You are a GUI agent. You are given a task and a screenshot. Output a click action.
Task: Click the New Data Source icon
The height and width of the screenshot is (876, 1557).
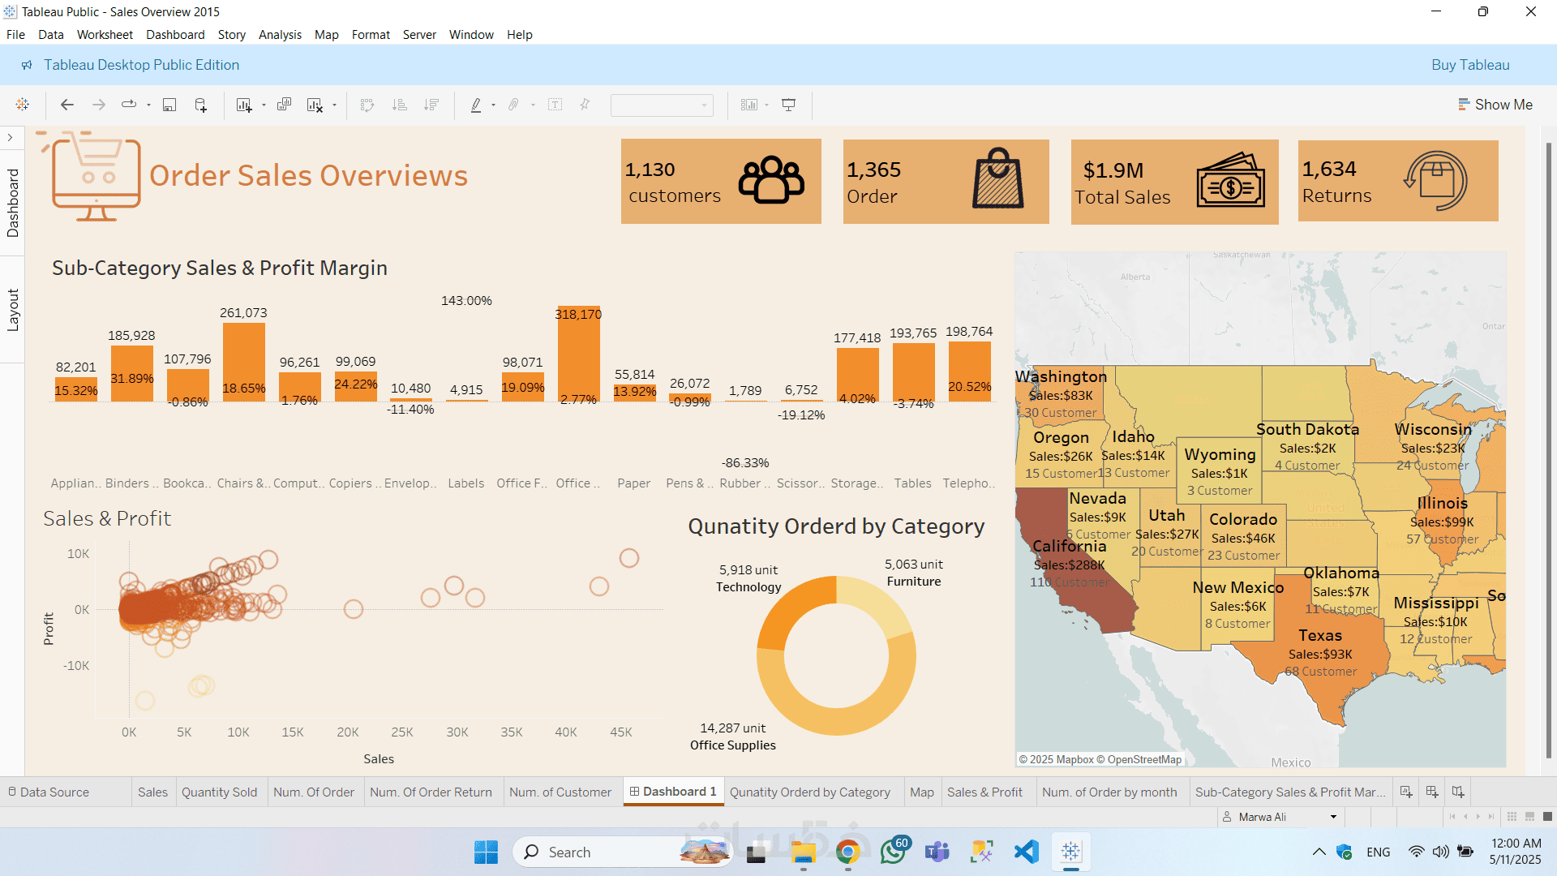point(200,105)
